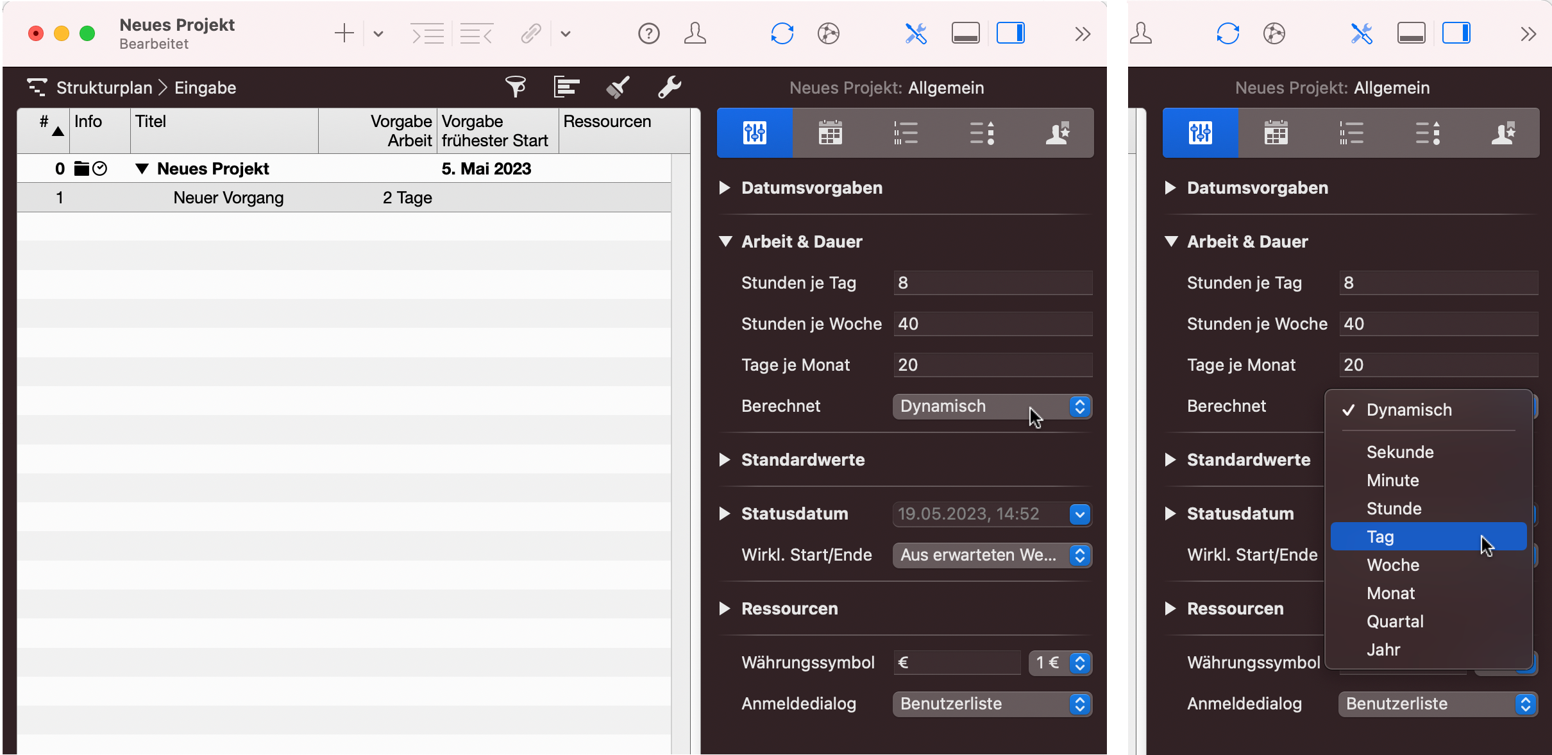The width and height of the screenshot is (1552, 755).
Task: Click the indent task toolbar icon
Action: point(427,33)
